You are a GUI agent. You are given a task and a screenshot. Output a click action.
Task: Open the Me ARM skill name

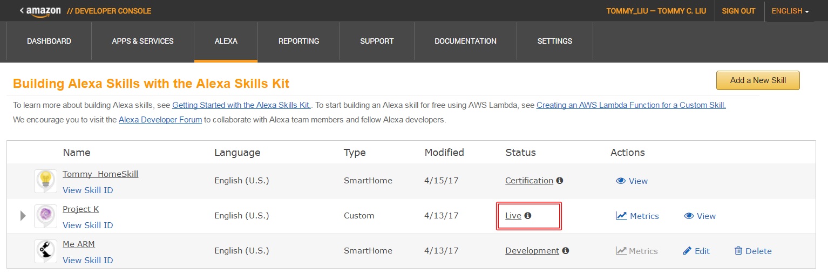point(79,244)
